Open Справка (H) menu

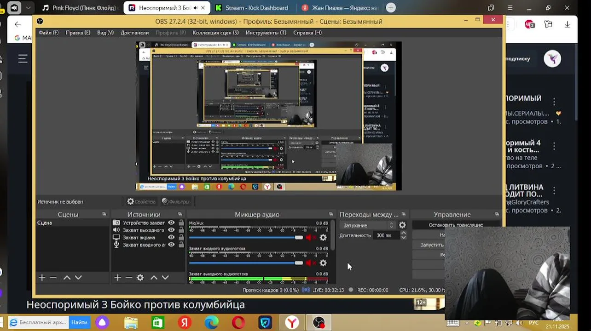pyautogui.click(x=307, y=33)
